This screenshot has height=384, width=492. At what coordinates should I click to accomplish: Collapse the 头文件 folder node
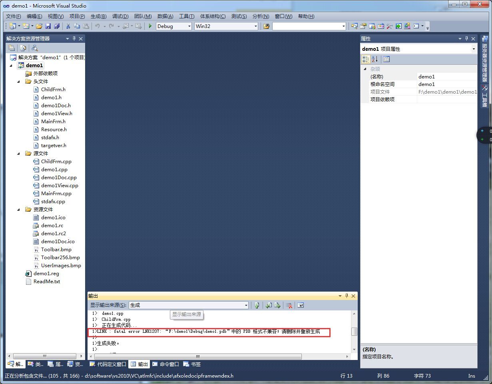pos(19,82)
